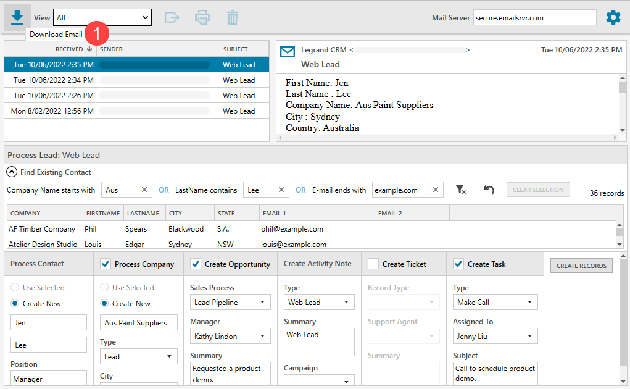Collapse the Find Existing Contact section
The image size is (630, 389).
pyautogui.click(x=12, y=172)
